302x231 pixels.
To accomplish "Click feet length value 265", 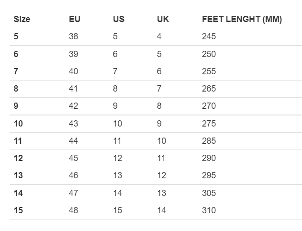I will coord(209,89).
